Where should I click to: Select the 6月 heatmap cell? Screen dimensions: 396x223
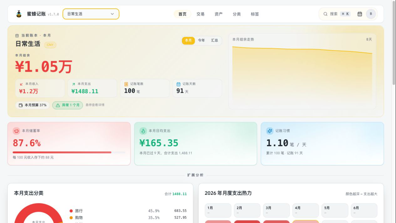click(364, 210)
